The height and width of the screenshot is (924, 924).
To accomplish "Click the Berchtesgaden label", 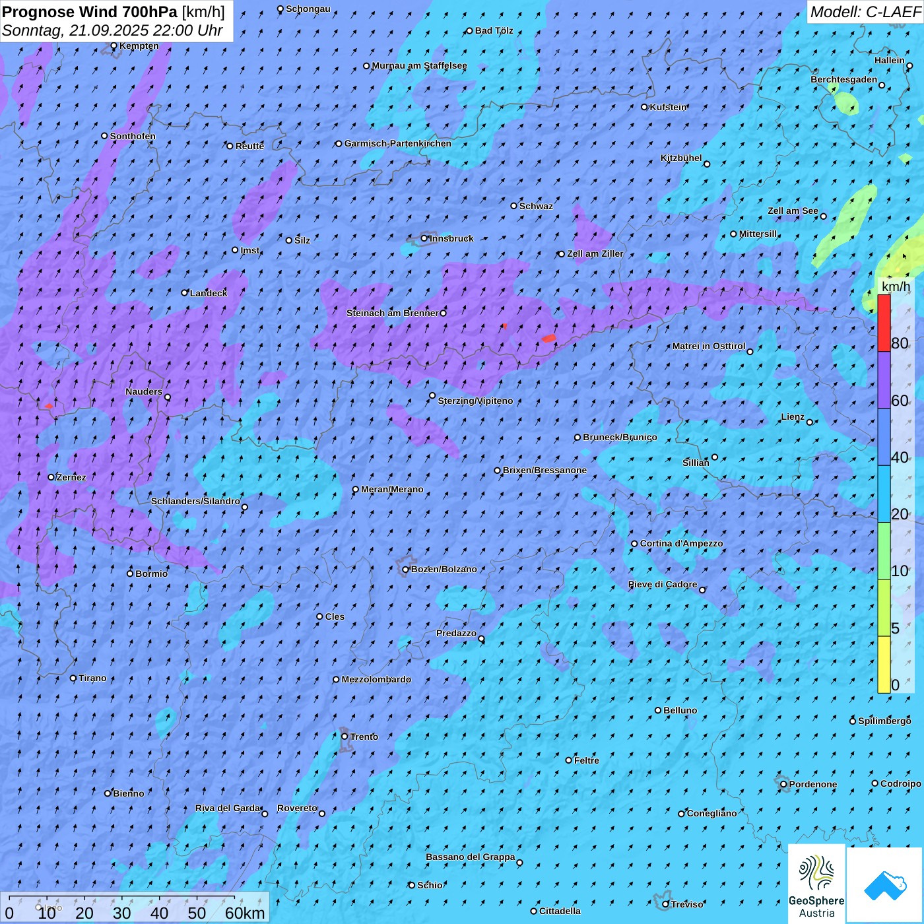I will [x=844, y=79].
